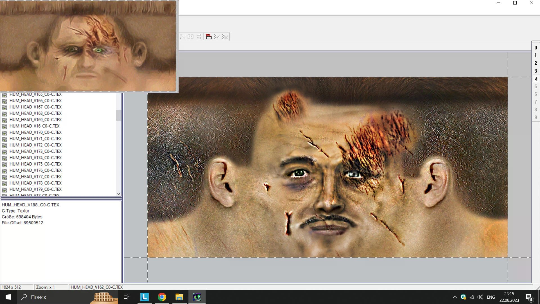Click the red-topped image window icon
The width and height of the screenshot is (540, 304).
(209, 37)
